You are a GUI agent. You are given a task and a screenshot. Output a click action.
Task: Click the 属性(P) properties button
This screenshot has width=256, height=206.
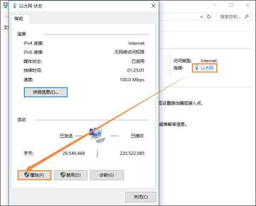pos(34,175)
